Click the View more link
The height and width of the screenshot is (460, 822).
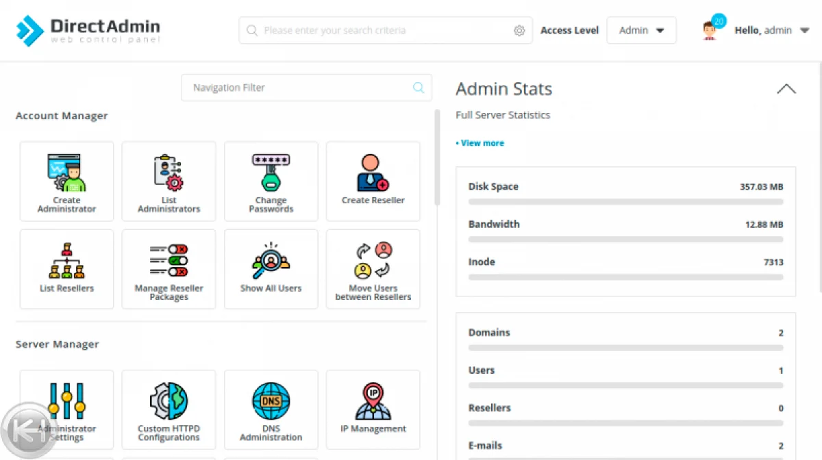point(482,143)
